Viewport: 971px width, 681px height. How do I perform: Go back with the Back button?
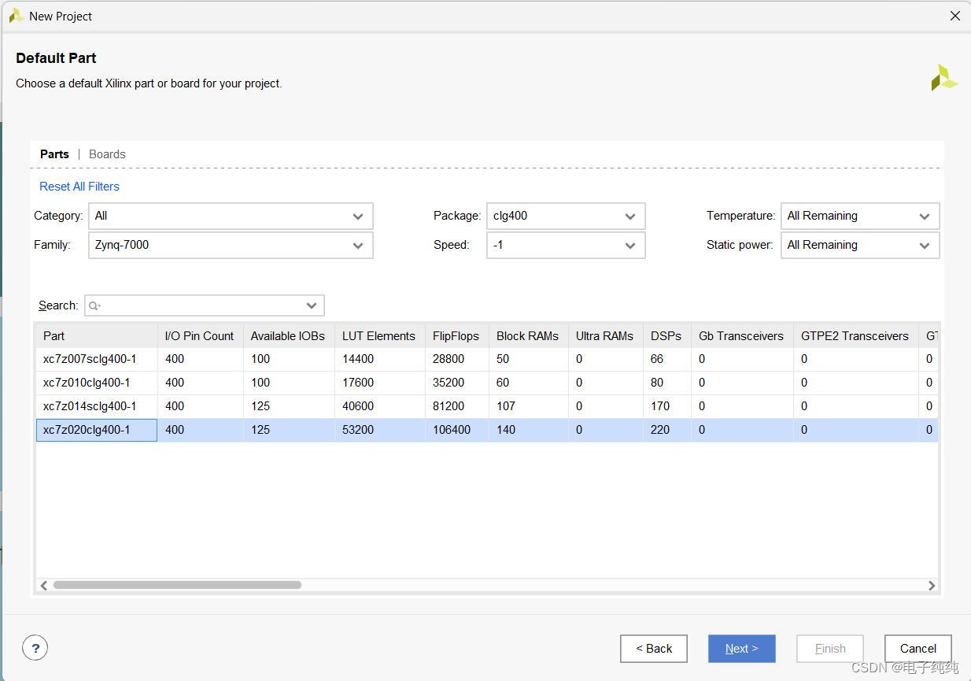(654, 649)
